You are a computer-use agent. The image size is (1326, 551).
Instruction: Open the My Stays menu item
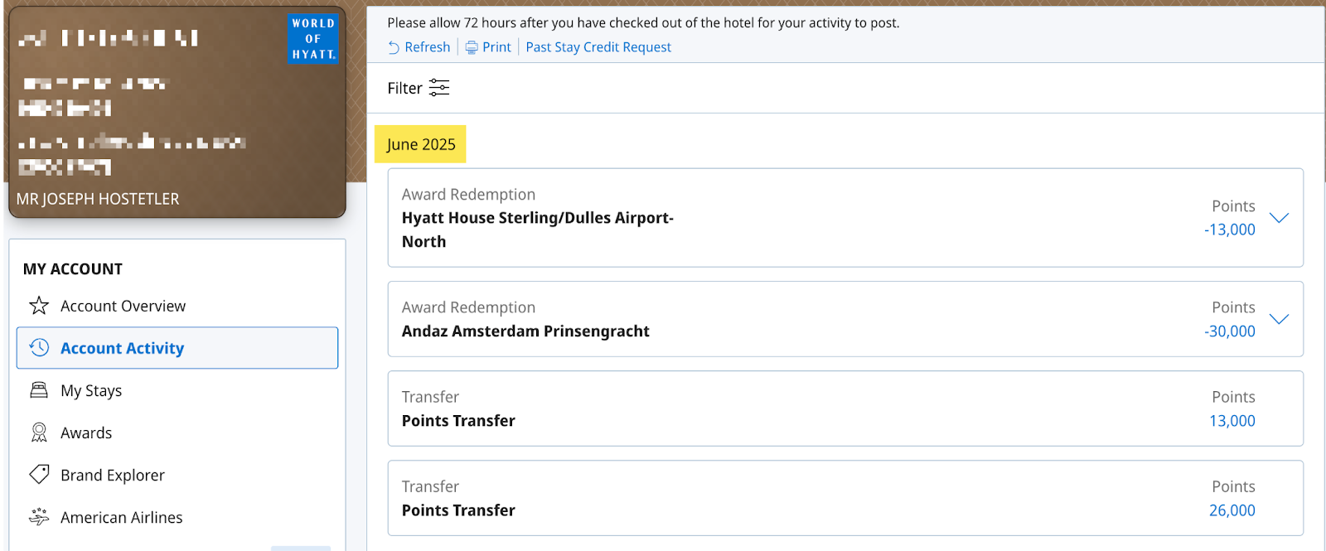click(91, 390)
